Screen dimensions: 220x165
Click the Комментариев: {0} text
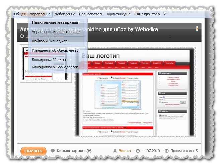[74, 151]
